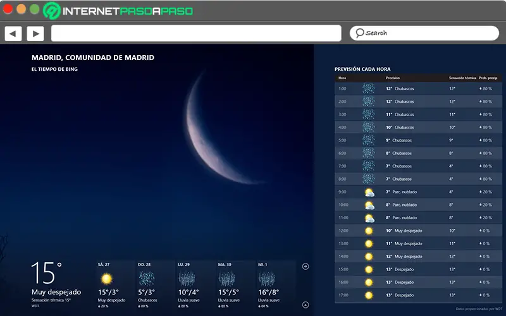Click the magnifying glass search icon
The width and height of the screenshot is (506, 316).
(359, 33)
